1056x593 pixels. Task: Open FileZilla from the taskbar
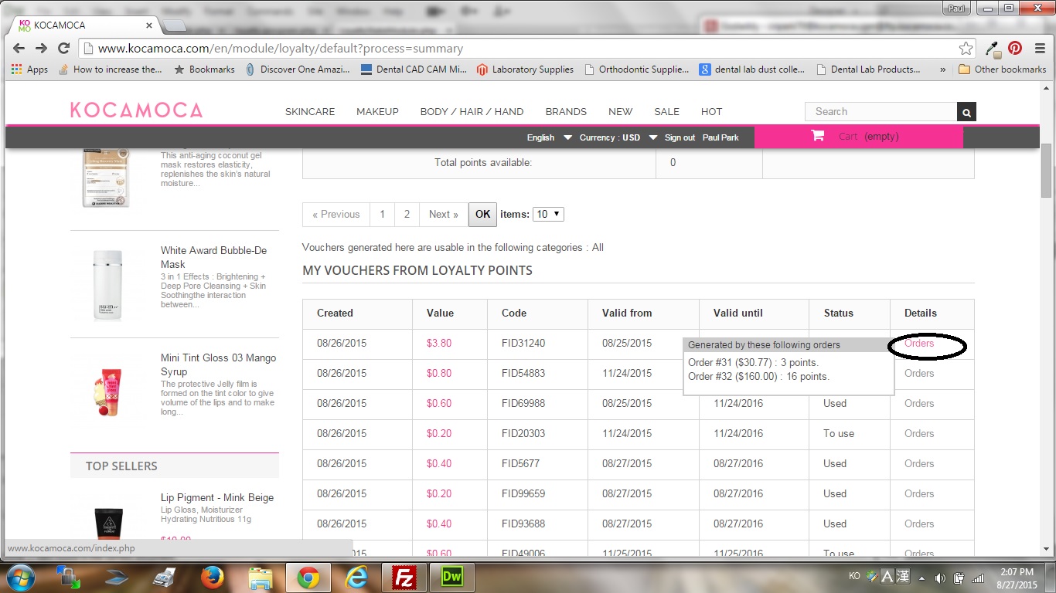[x=404, y=578]
